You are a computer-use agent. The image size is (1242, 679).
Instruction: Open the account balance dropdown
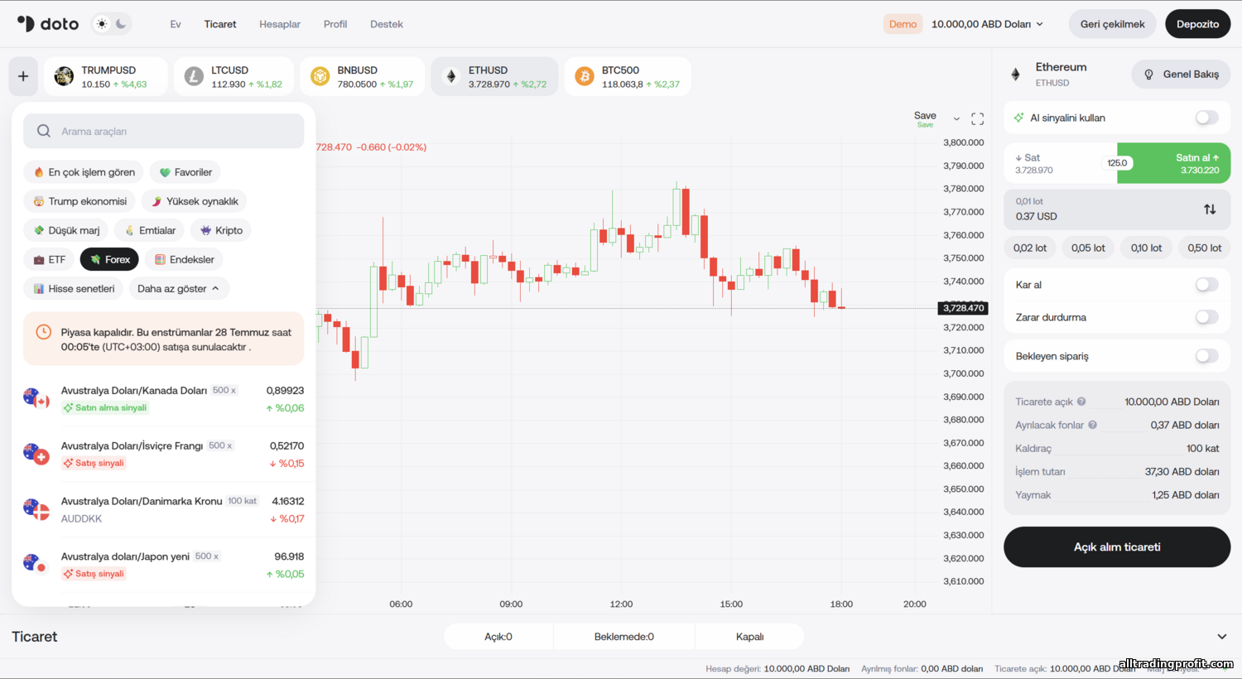pyautogui.click(x=987, y=24)
